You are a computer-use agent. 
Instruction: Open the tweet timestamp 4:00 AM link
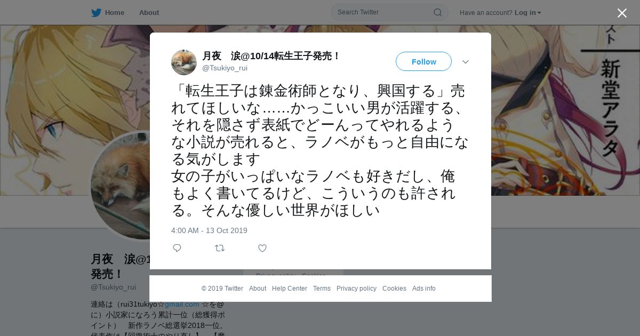[x=209, y=230]
